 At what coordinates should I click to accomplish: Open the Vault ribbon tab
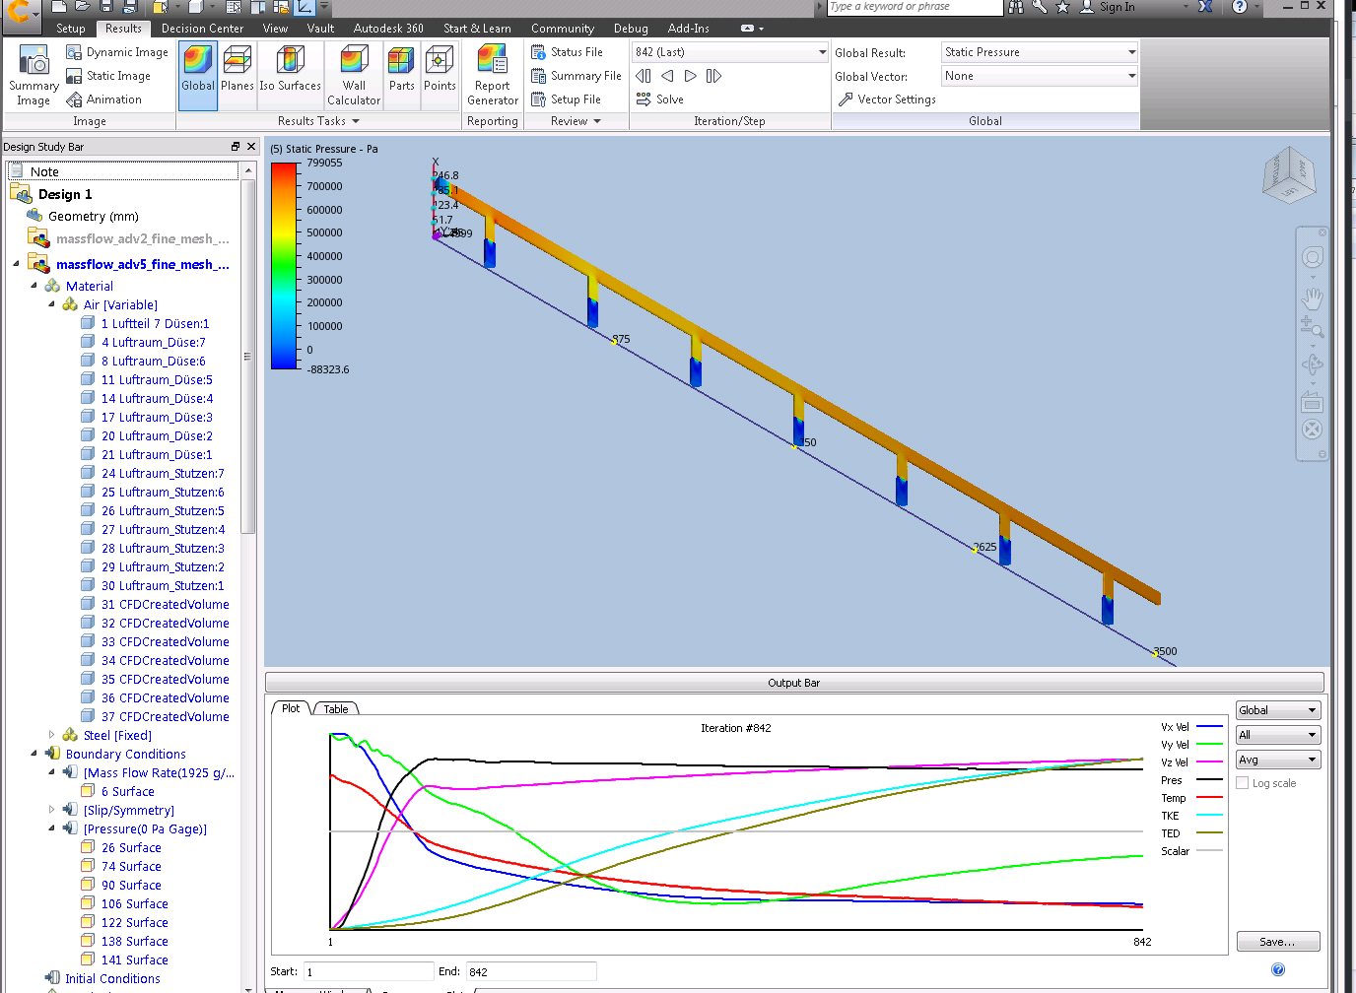coord(320,29)
